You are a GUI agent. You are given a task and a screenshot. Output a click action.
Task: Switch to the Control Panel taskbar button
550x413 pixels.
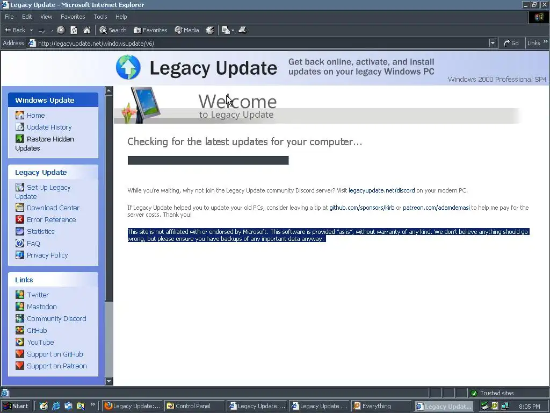[x=194, y=406]
